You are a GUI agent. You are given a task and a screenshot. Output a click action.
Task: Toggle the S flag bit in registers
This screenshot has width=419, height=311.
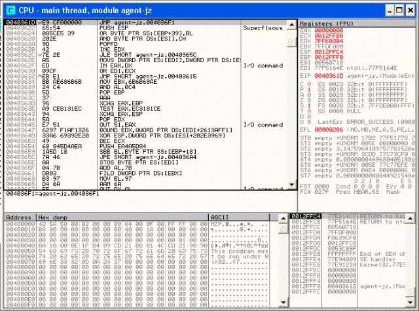[x=309, y=105]
